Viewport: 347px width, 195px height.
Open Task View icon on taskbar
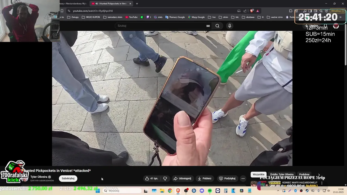[x=146, y=191]
